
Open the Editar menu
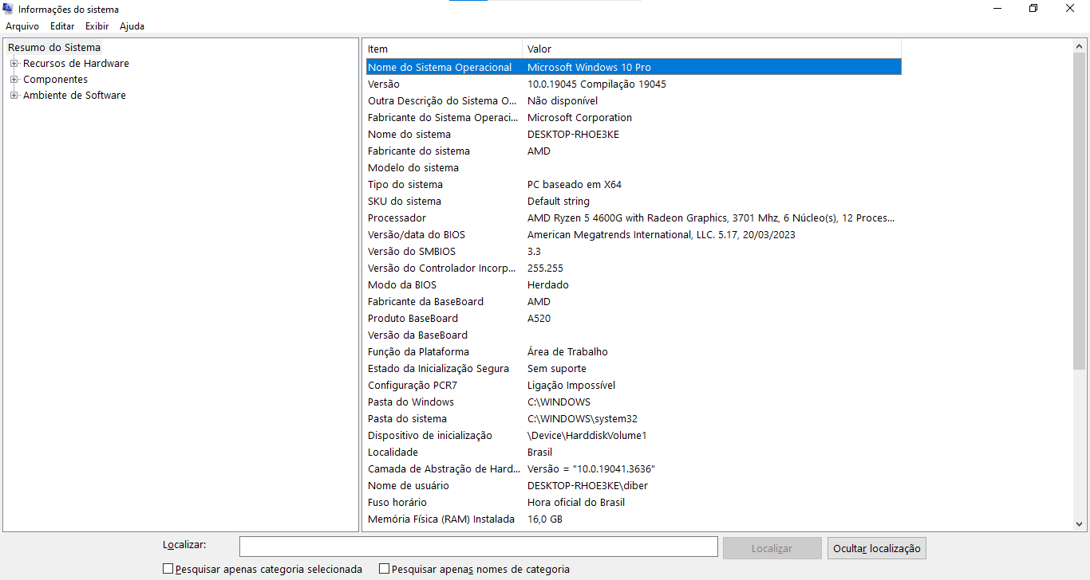(62, 26)
